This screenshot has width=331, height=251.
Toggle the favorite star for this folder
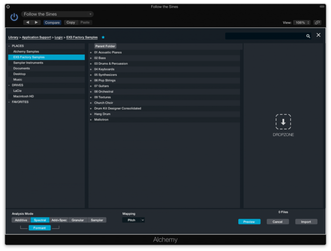(103, 37)
